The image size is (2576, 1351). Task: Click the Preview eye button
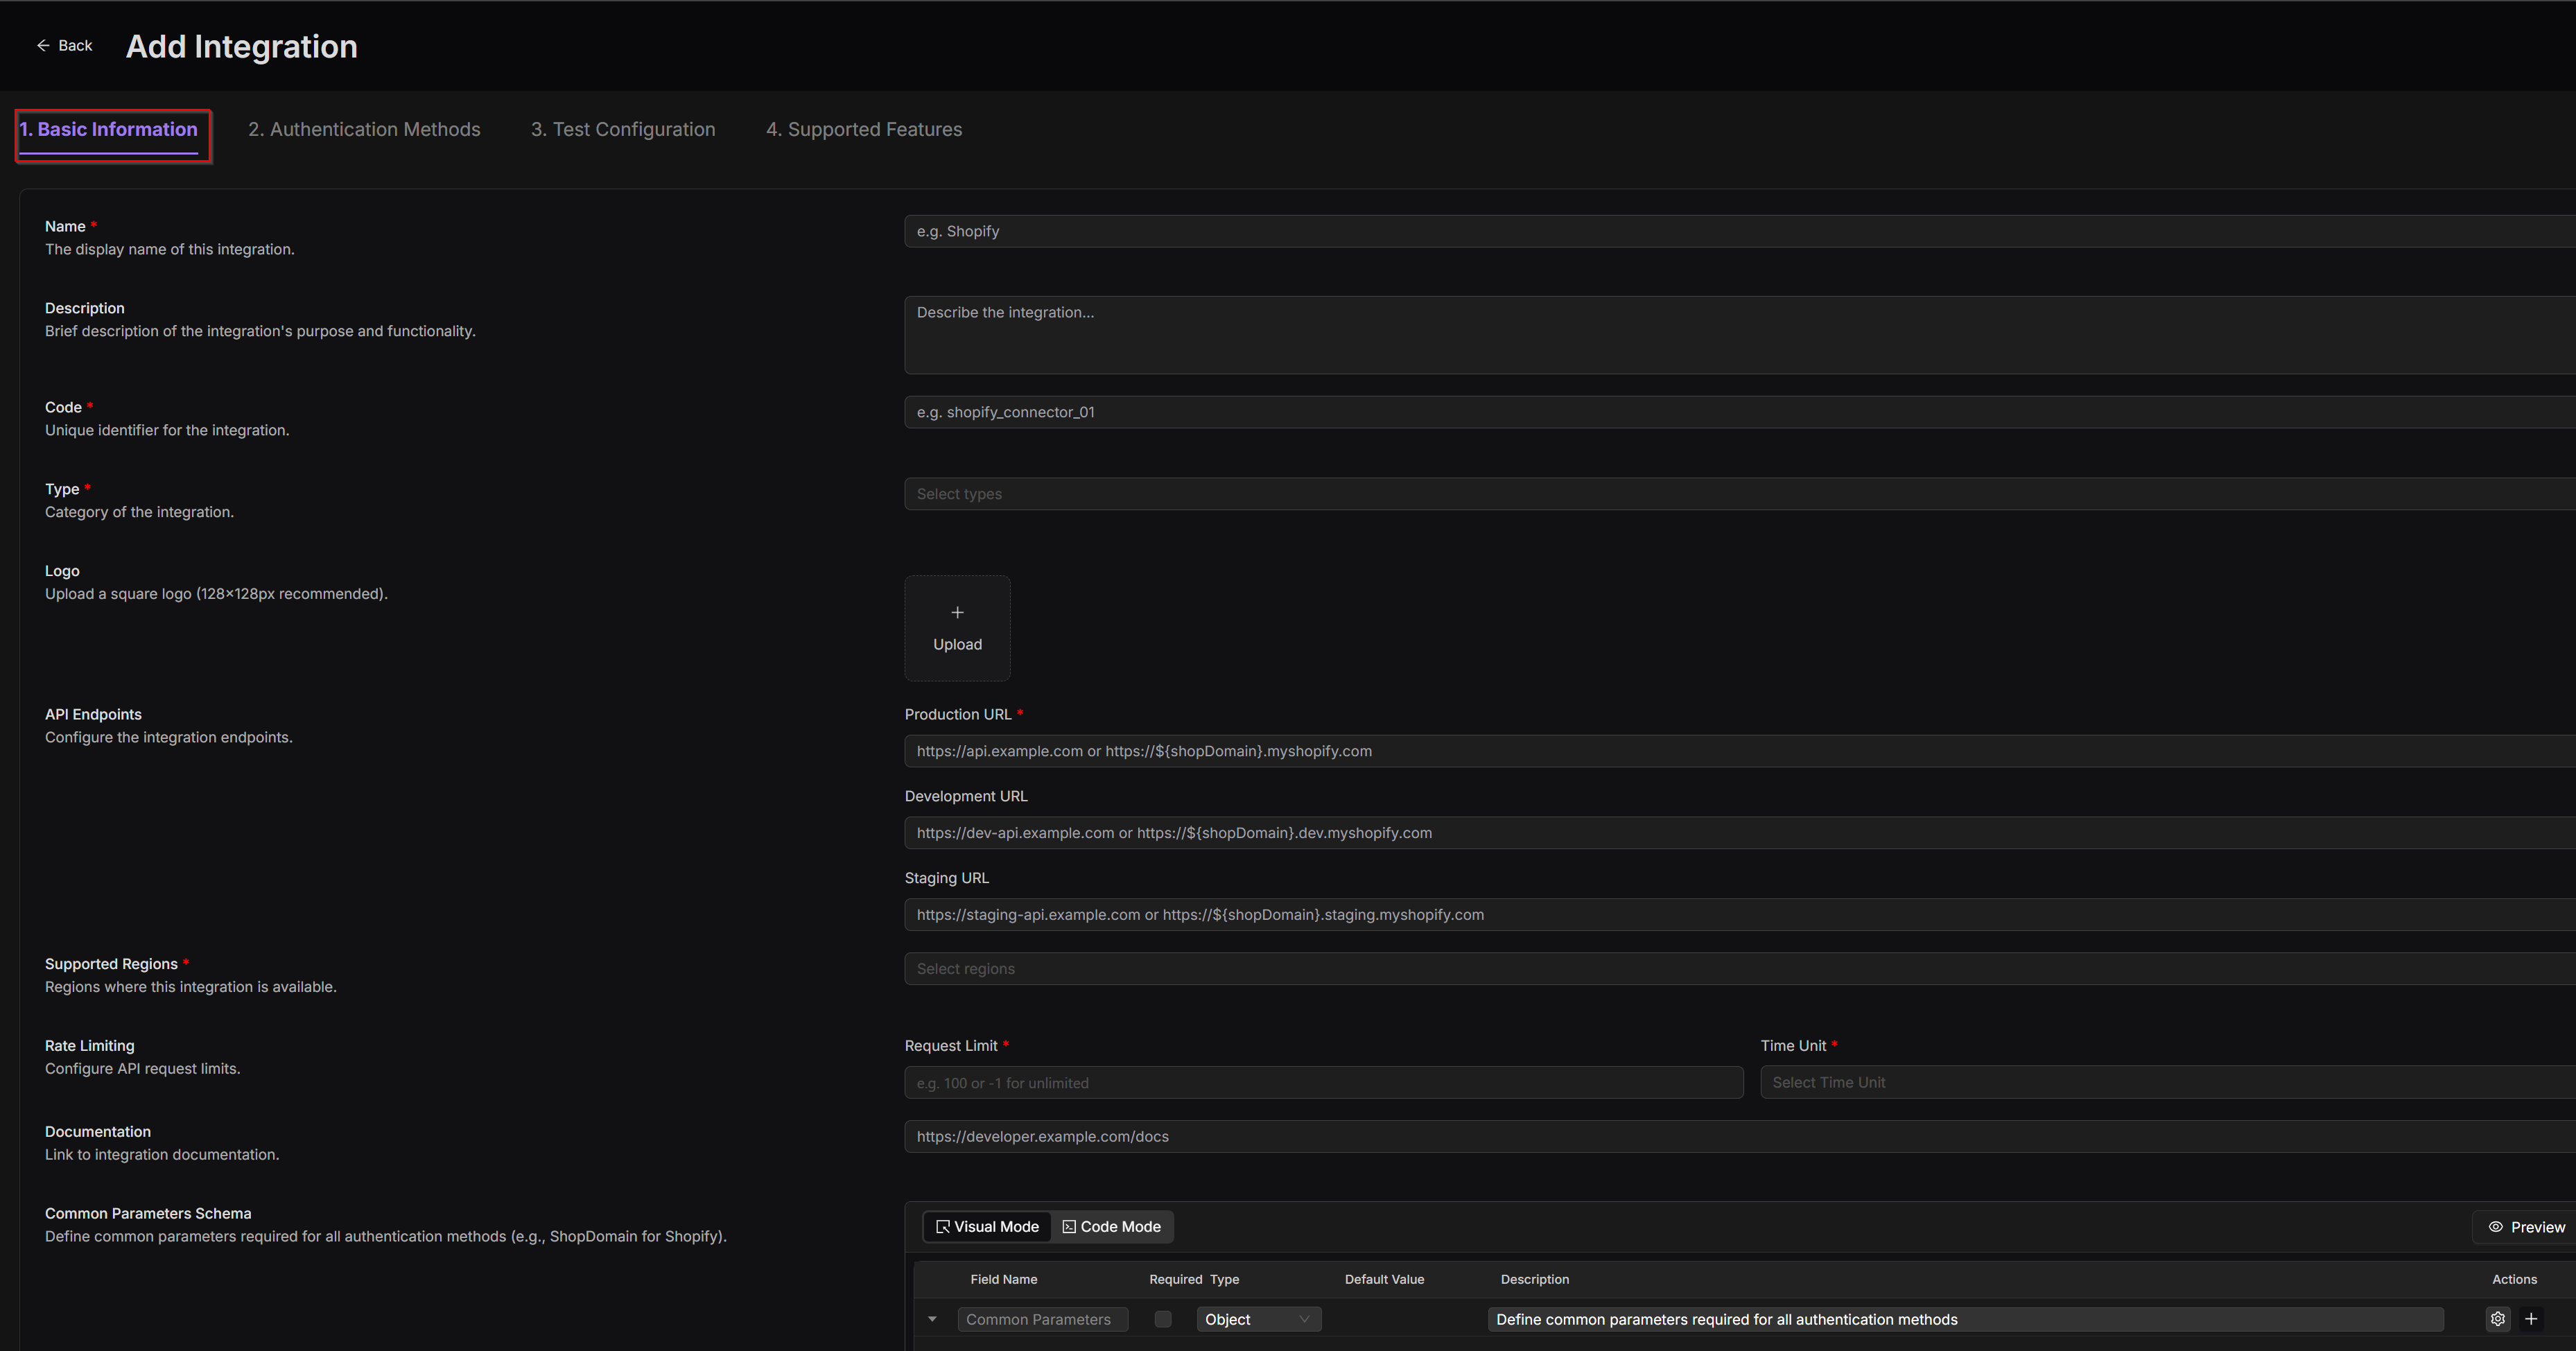tap(2526, 1227)
